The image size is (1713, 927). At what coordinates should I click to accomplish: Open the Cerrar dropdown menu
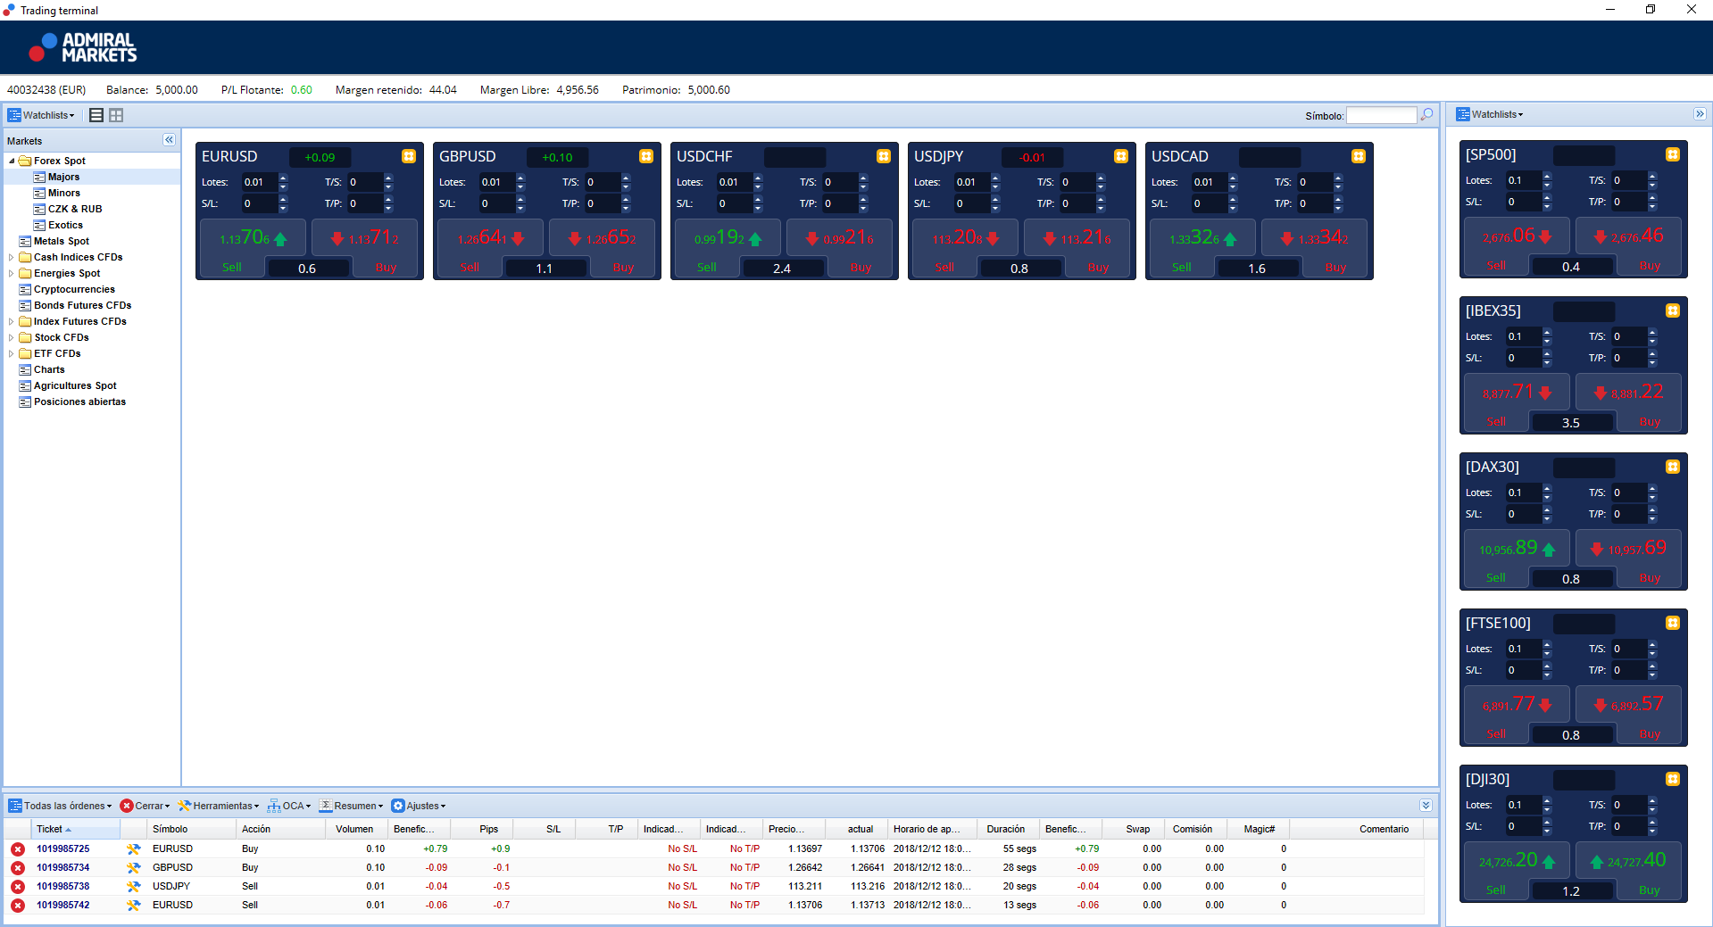145,806
